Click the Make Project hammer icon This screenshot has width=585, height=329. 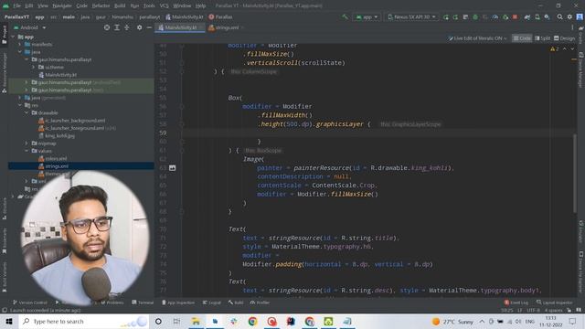[345, 16]
